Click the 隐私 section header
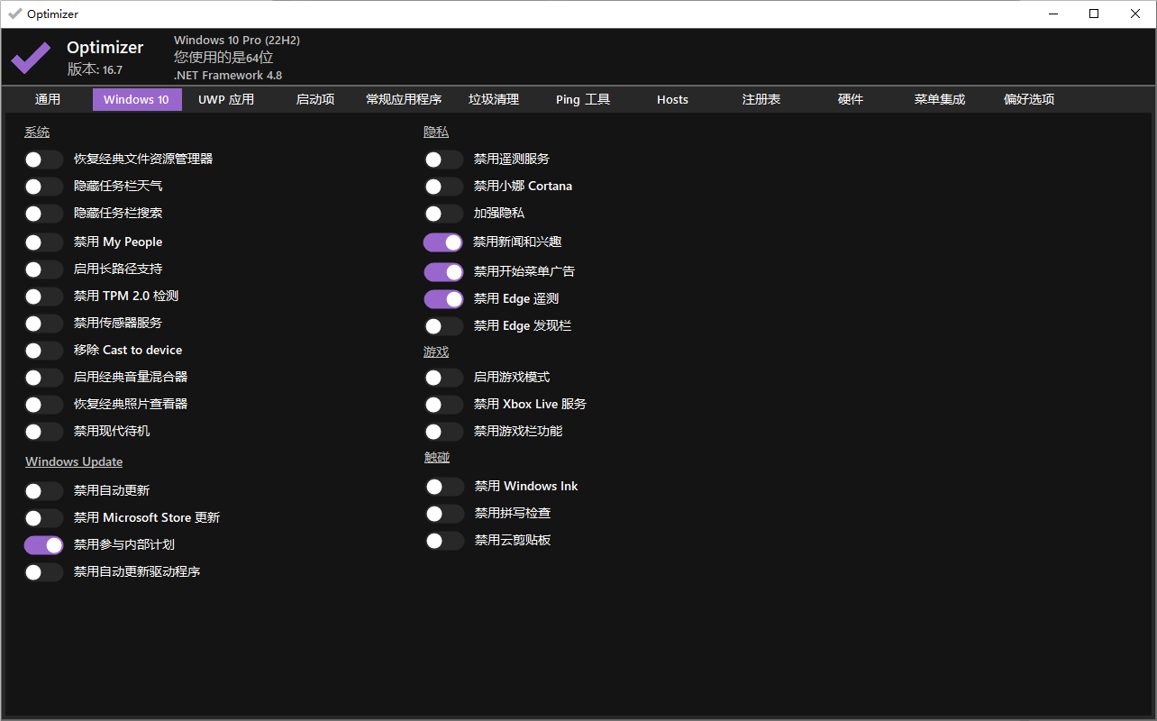Screen dimensions: 1157x721 coord(435,131)
